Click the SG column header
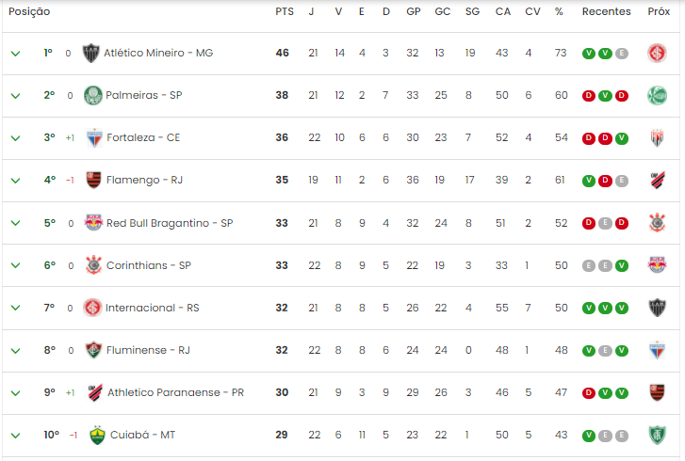The image size is (685, 461). 472,12
